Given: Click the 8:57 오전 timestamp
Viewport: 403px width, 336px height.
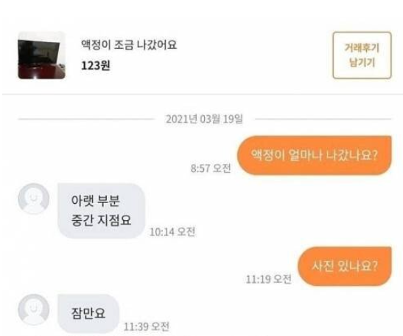Looking at the screenshot, I should 211,168.
